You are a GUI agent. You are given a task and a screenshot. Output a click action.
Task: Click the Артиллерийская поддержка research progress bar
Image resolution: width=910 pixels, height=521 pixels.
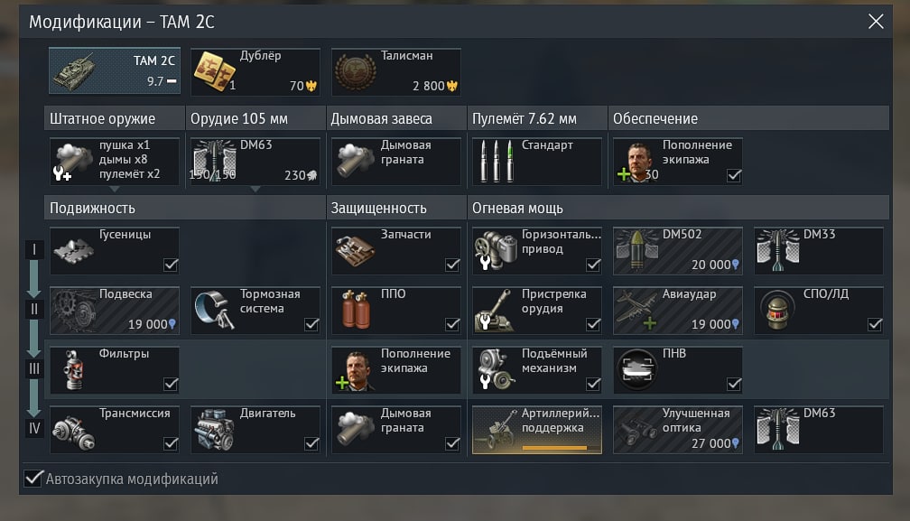coord(554,448)
